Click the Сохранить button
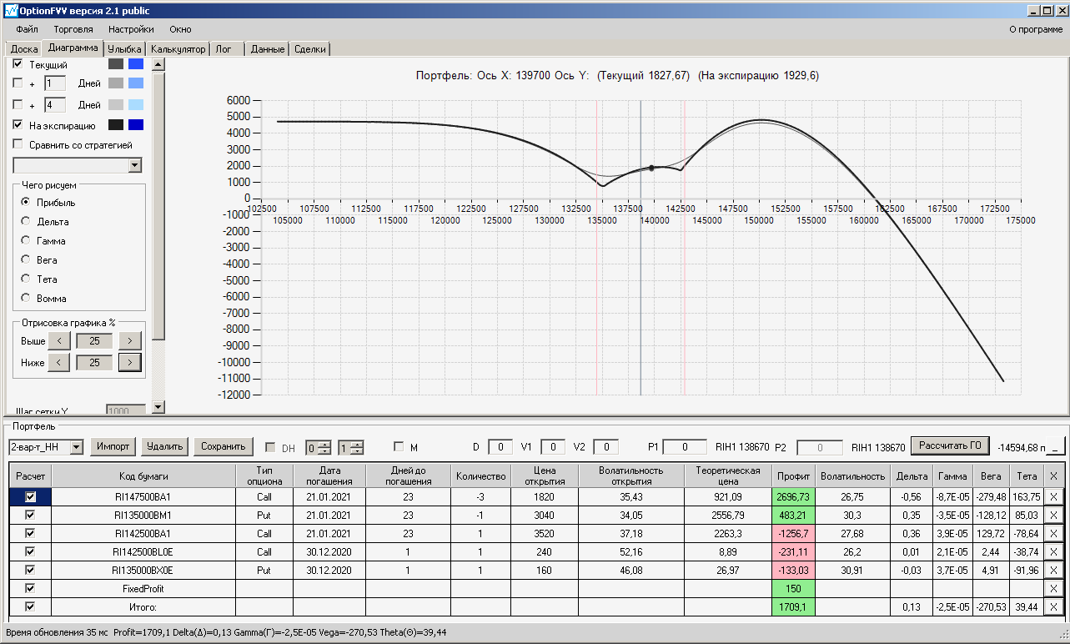 224,446
